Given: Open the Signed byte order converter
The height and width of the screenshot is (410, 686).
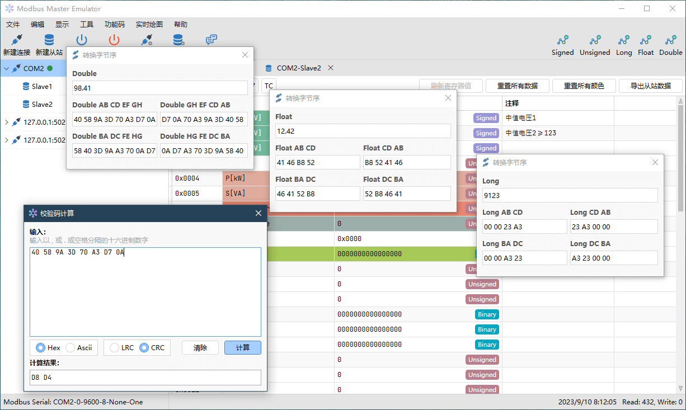Looking at the screenshot, I should click(562, 45).
